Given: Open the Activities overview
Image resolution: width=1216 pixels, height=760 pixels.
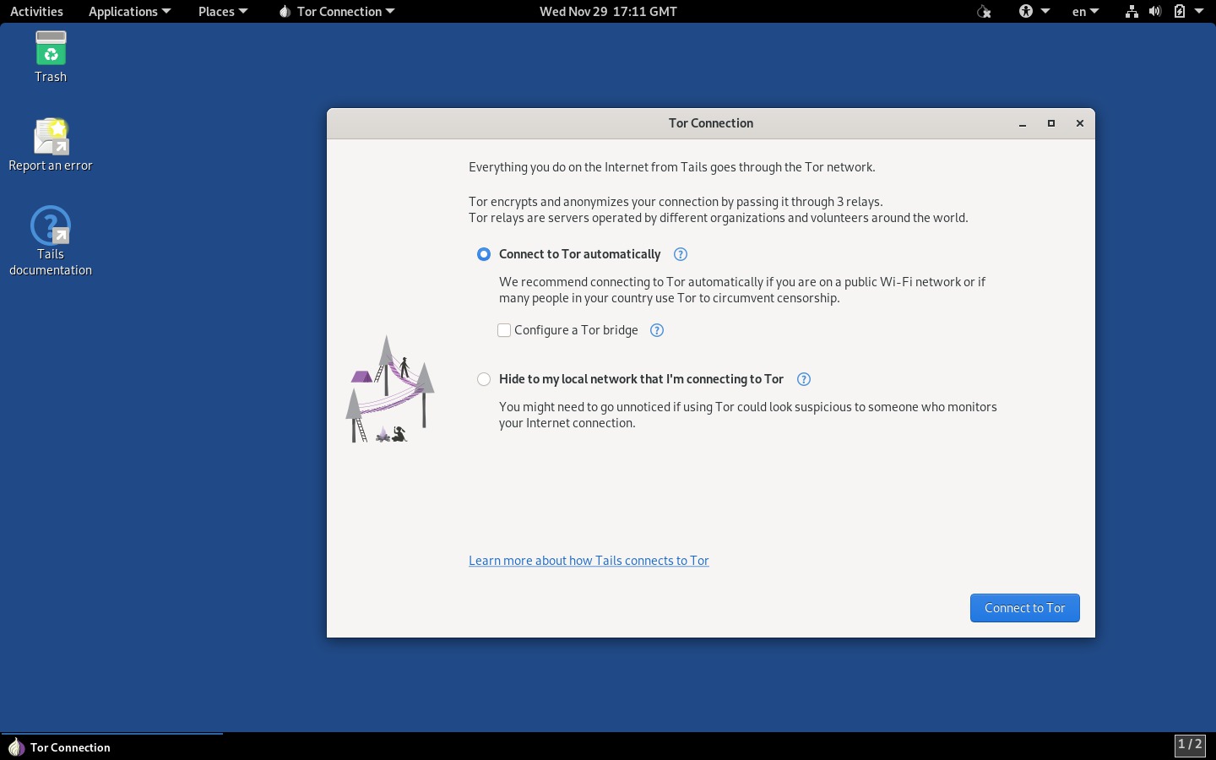Looking at the screenshot, I should click(36, 11).
